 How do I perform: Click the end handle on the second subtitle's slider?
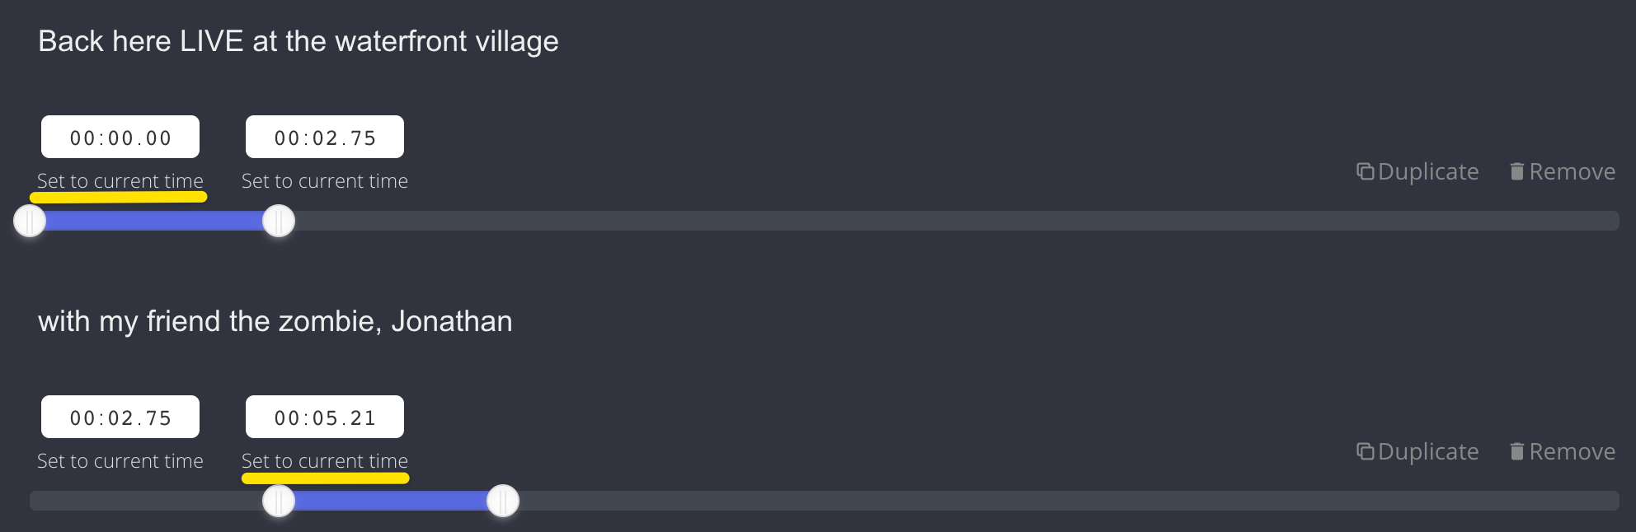pos(503,501)
